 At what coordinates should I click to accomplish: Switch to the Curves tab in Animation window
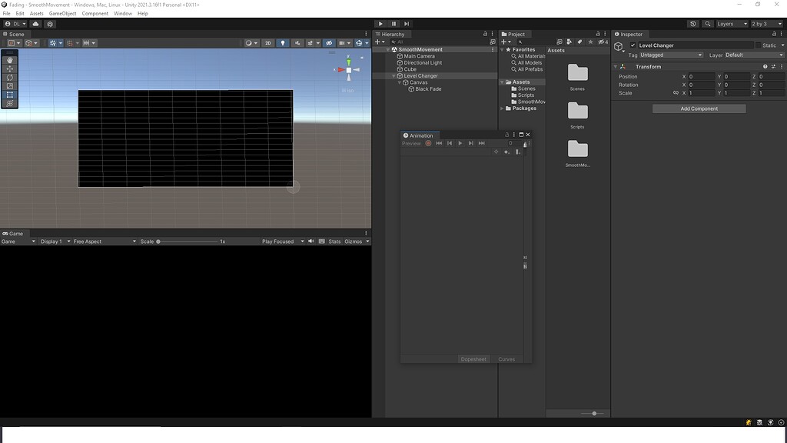(506, 358)
